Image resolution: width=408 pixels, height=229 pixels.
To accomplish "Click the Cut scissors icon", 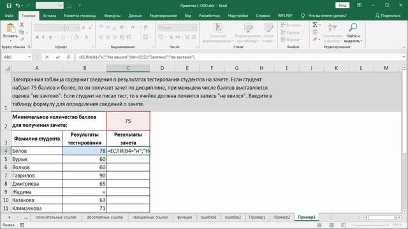I will 22,25.
